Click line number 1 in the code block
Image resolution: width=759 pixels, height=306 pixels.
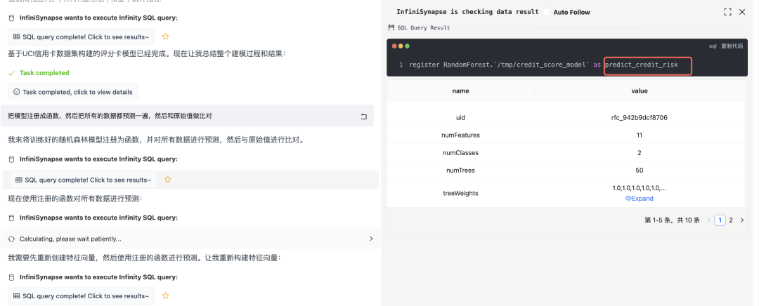tap(401, 65)
